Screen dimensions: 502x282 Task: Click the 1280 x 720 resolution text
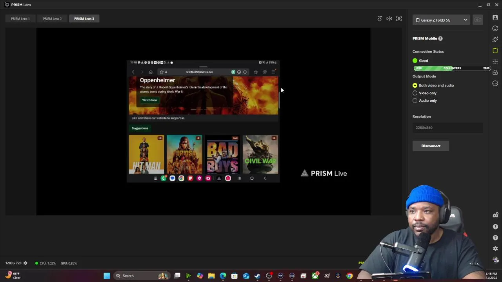[x=13, y=263]
